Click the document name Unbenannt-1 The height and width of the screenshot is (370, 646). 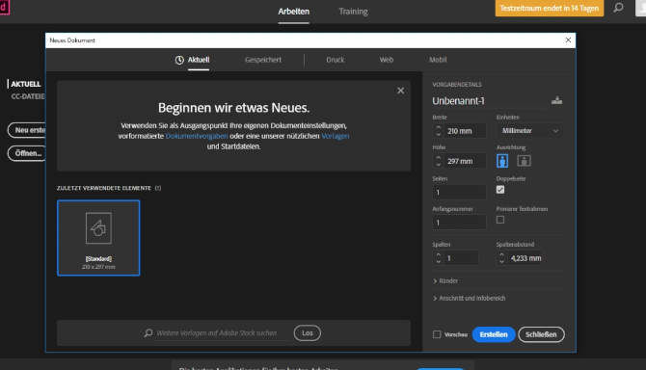coord(458,101)
